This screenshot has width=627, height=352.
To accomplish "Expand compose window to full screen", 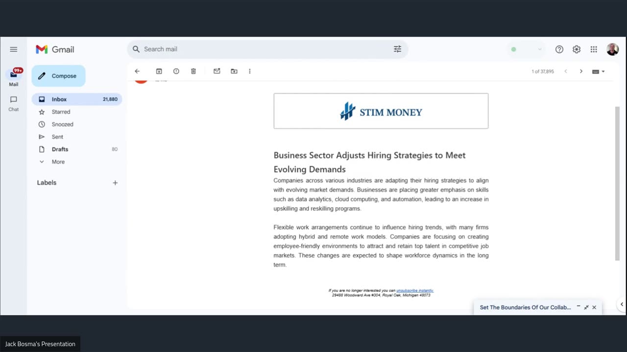I will coord(586,308).
